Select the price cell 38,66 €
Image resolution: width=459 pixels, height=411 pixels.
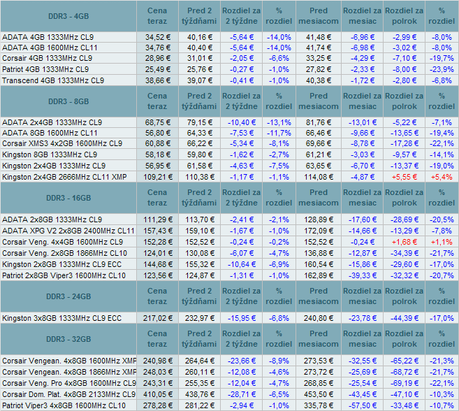point(157,80)
